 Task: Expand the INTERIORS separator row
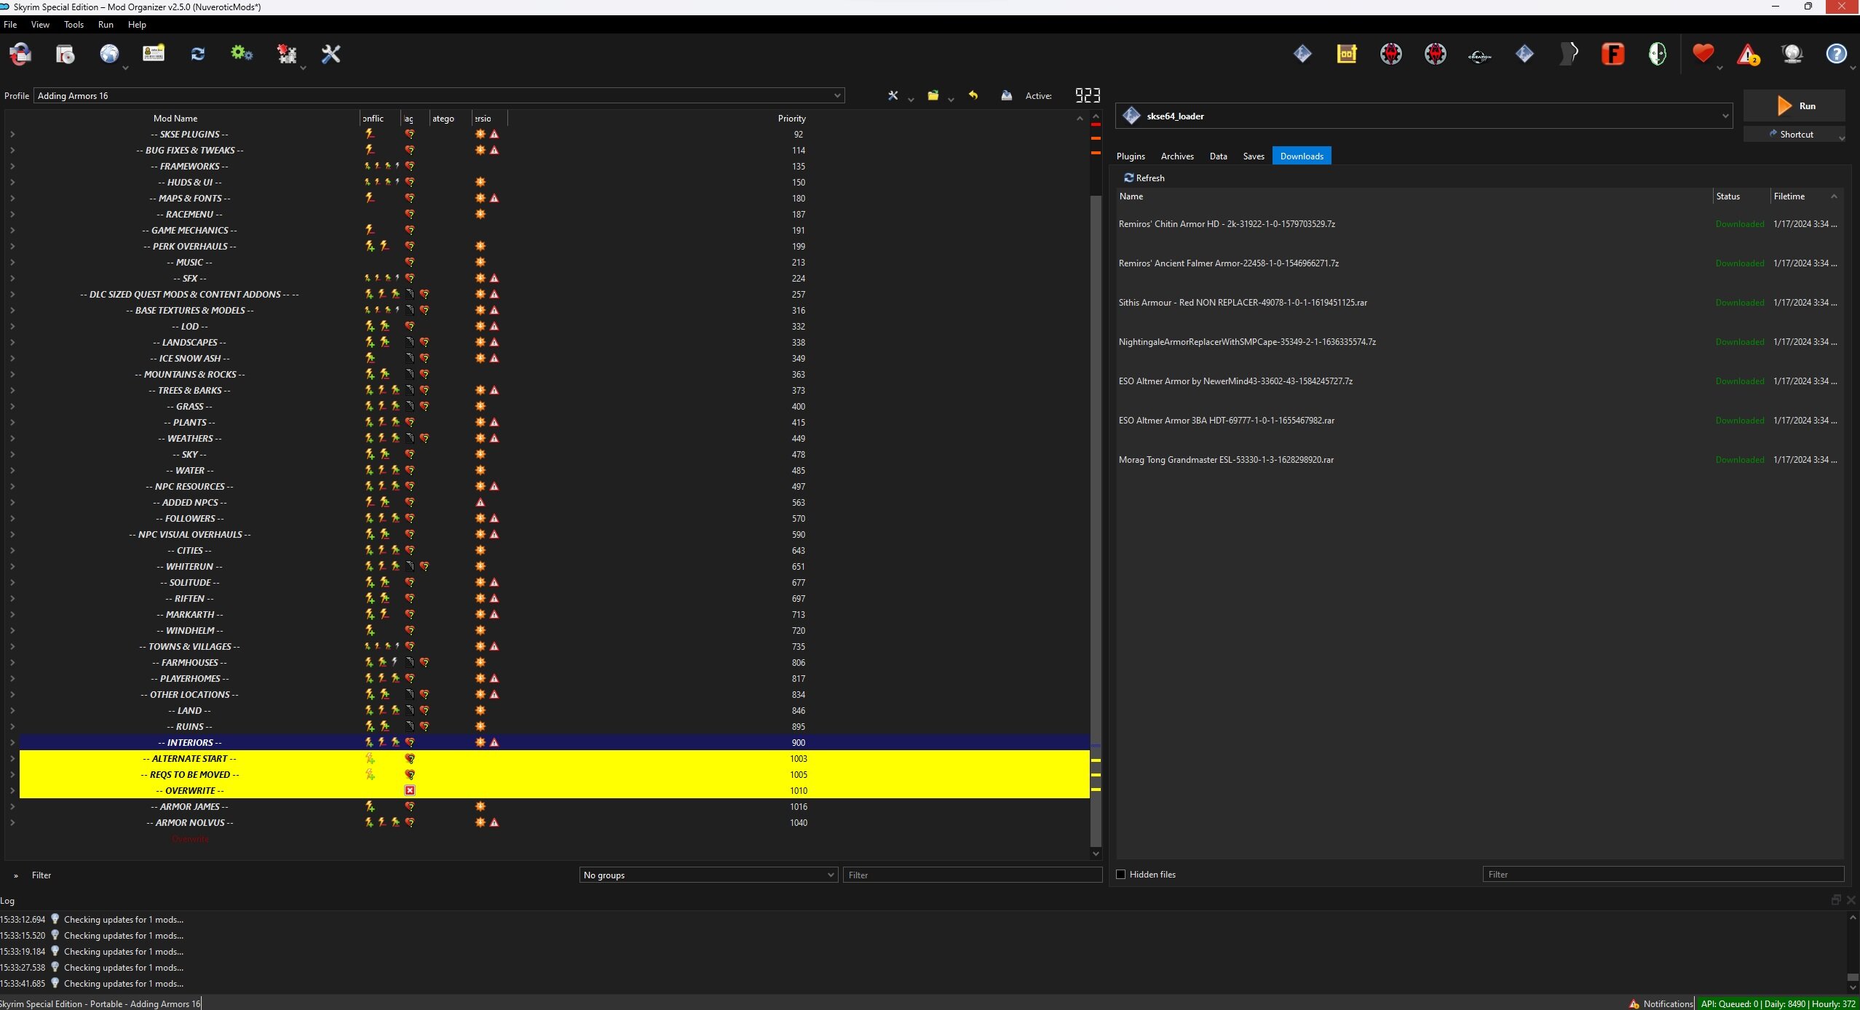click(x=12, y=742)
